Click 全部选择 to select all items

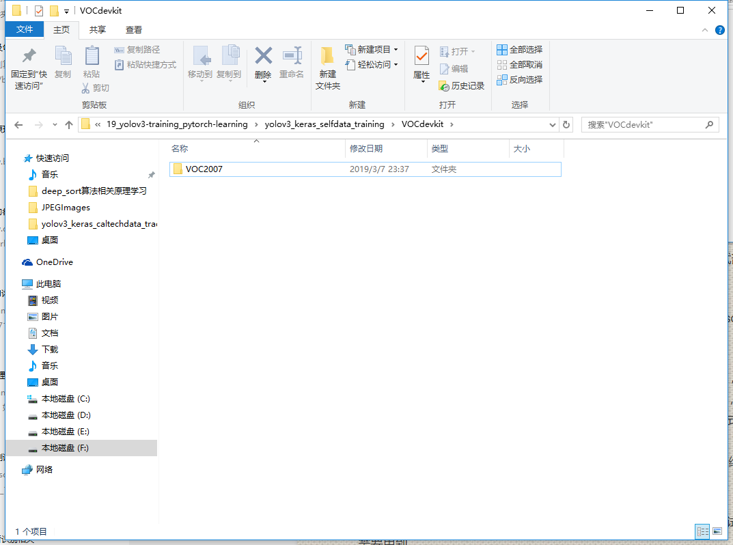[519, 49]
